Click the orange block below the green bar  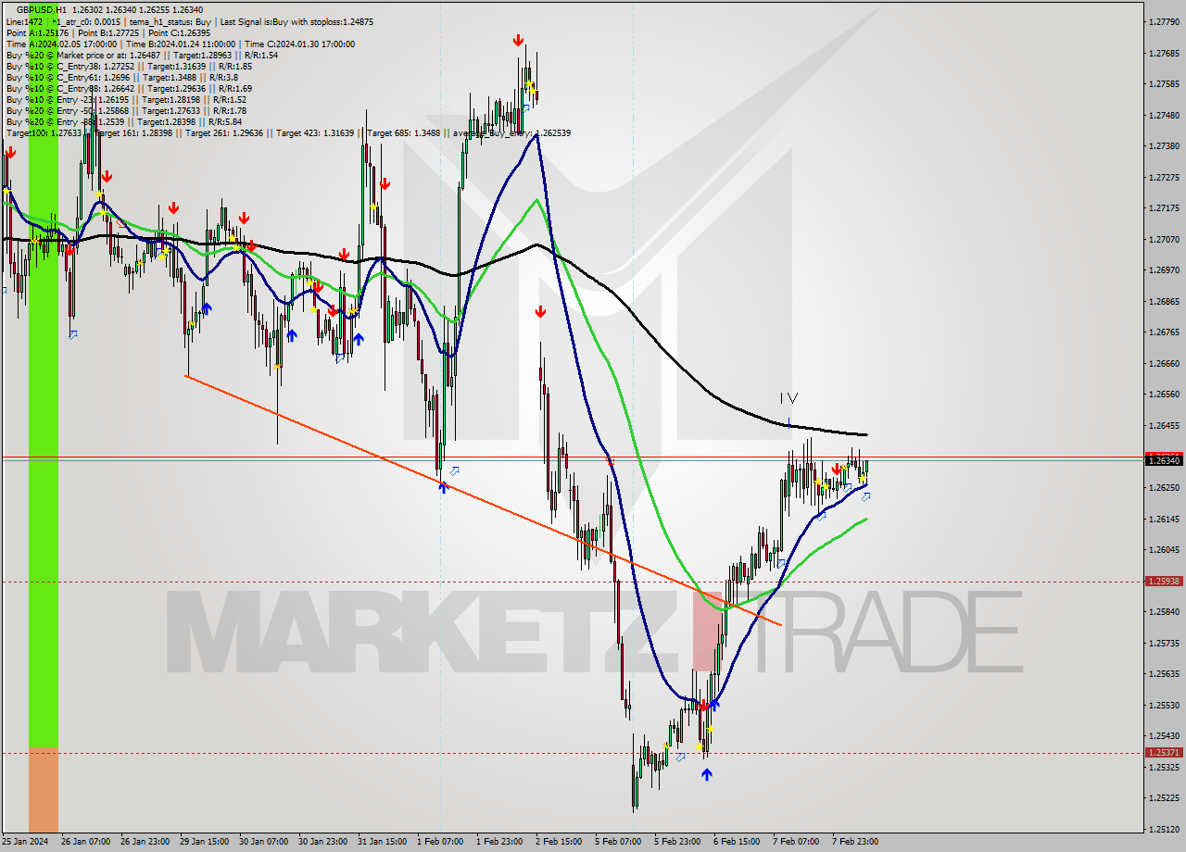44,790
